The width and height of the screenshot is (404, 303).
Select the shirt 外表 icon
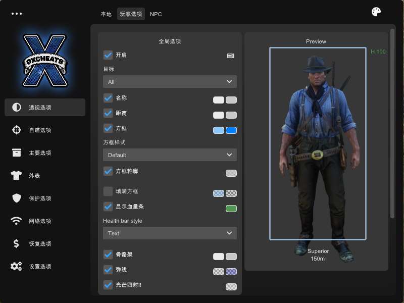point(17,176)
